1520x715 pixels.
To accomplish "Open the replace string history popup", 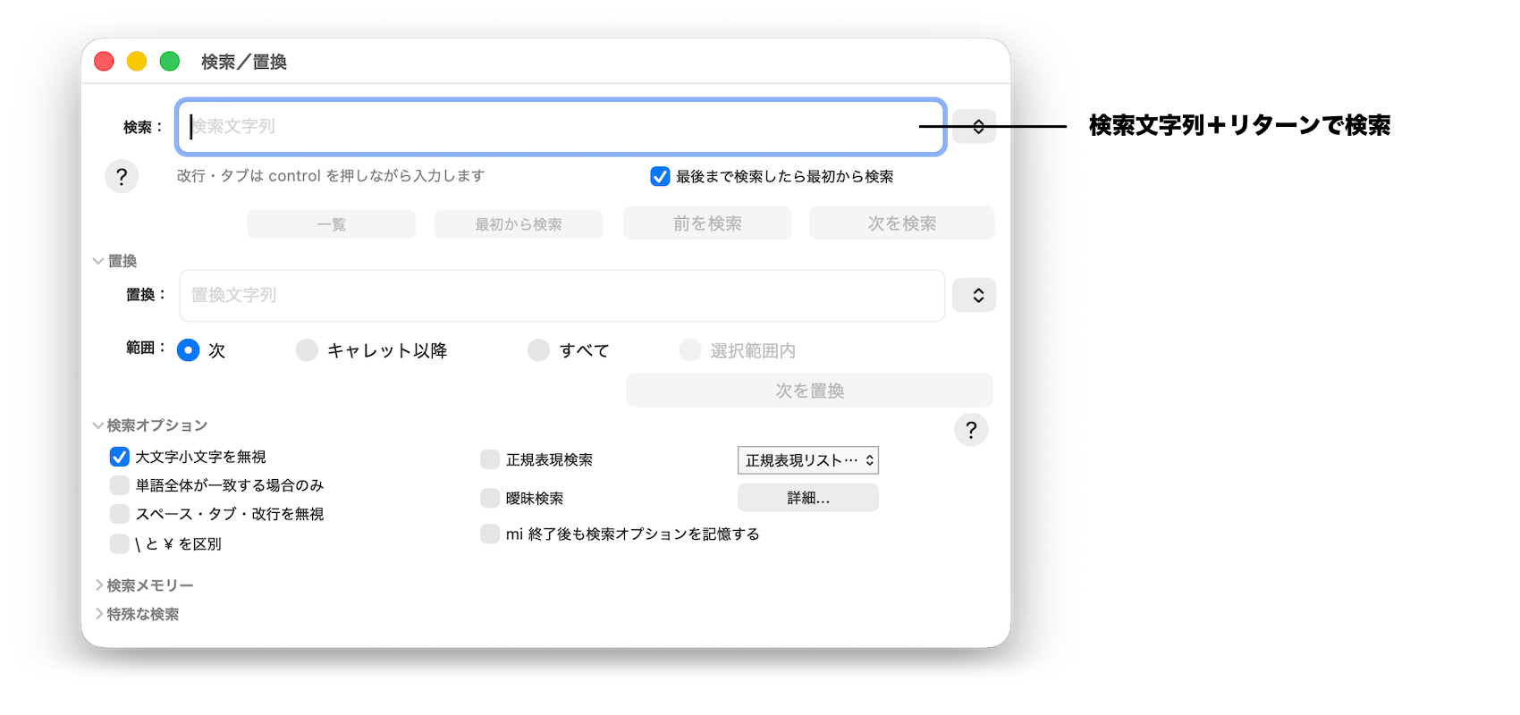I will (x=974, y=295).
